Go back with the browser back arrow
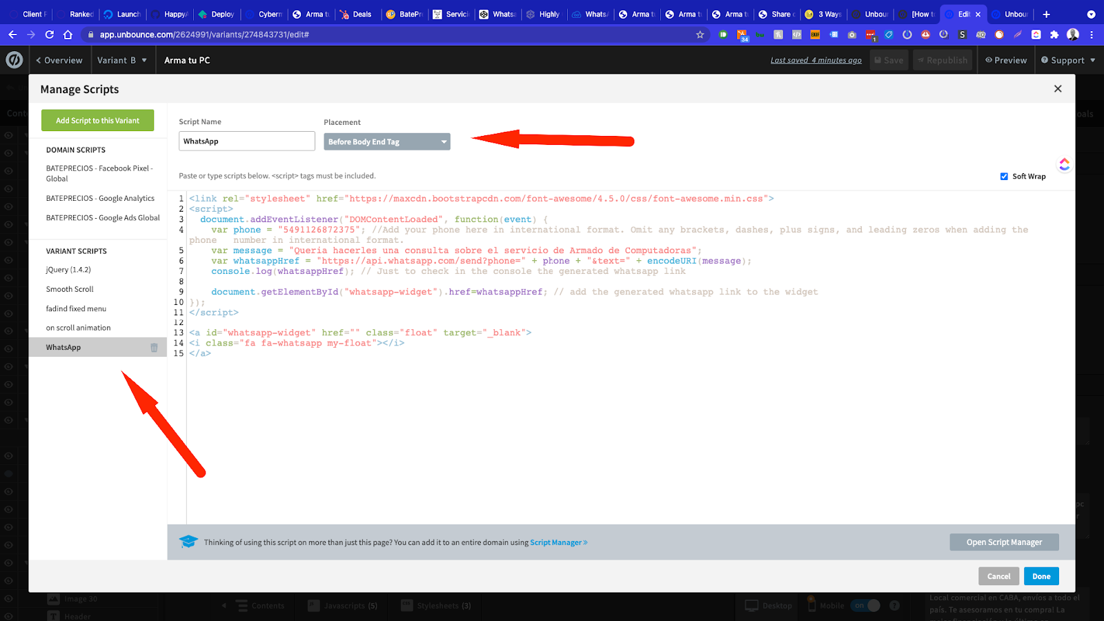This screenshot has width=1104, height=621. click(x=12, y=34)
